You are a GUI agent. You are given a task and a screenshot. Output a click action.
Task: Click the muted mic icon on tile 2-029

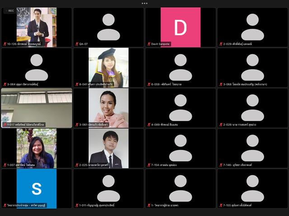(x=221, y=44)
